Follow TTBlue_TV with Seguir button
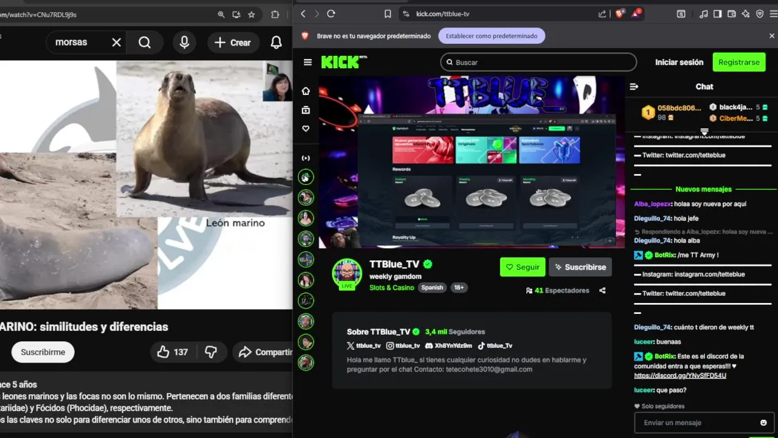 pos(522,267)
